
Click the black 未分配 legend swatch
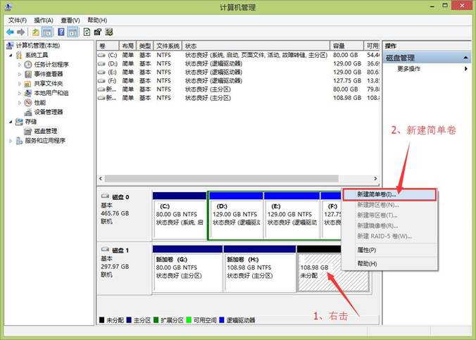pos(101,320)
